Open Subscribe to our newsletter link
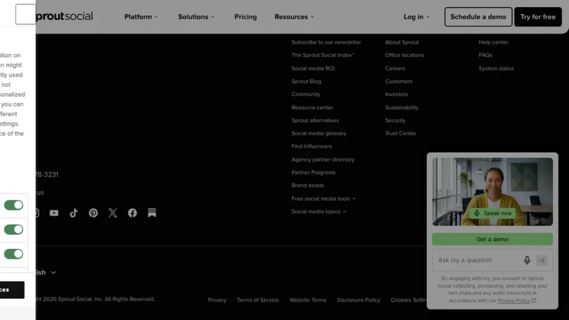The height and width of the screenshot is (320, 569). 326,42
